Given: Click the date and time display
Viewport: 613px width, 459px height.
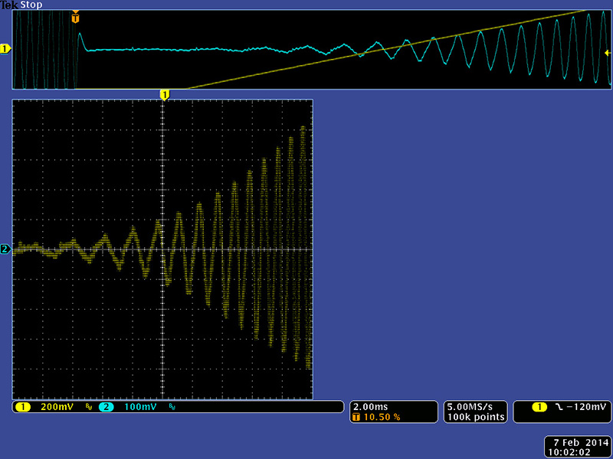Looking at the screenshot, I should coord(577,447).
